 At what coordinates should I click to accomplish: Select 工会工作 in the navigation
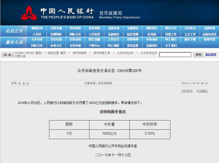190,34
